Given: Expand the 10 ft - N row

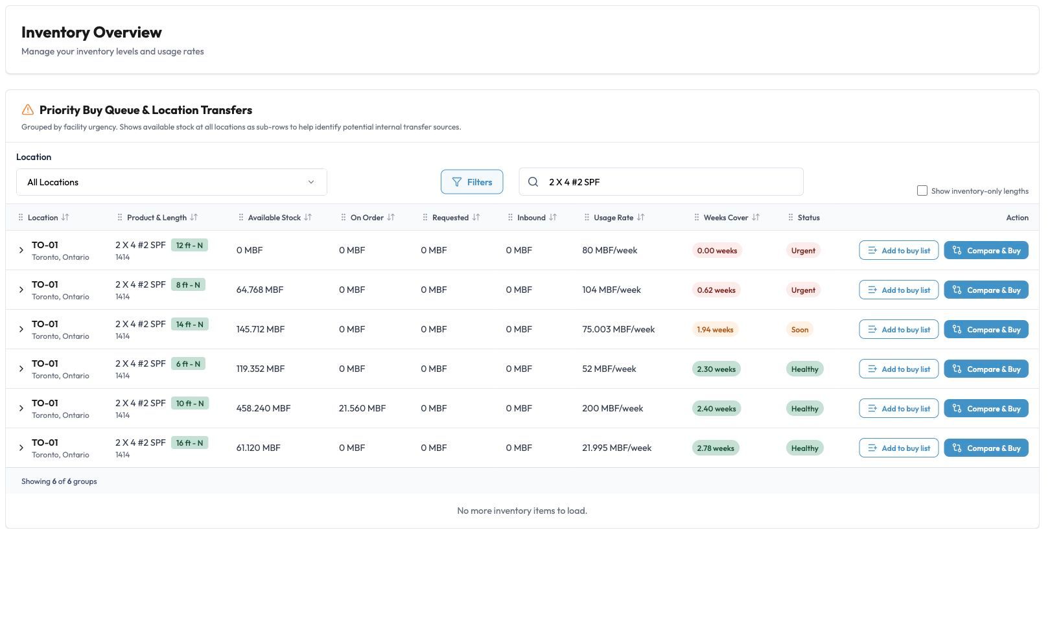Looking at the screenshot, I should [21, 408].
